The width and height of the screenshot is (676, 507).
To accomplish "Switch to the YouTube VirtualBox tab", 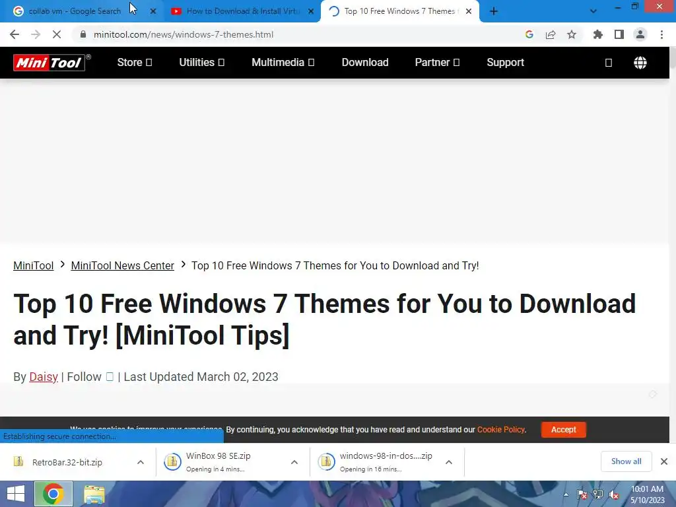I will (x=243, y=11).
